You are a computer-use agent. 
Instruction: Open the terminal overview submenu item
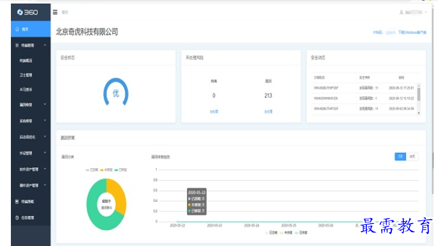(x=26, y=61)
